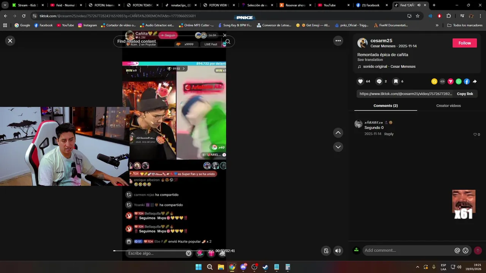This screenshot has width=486, height=273.
Task: Click the Follow button for cesarm25
Action: [x=464, y=43]
